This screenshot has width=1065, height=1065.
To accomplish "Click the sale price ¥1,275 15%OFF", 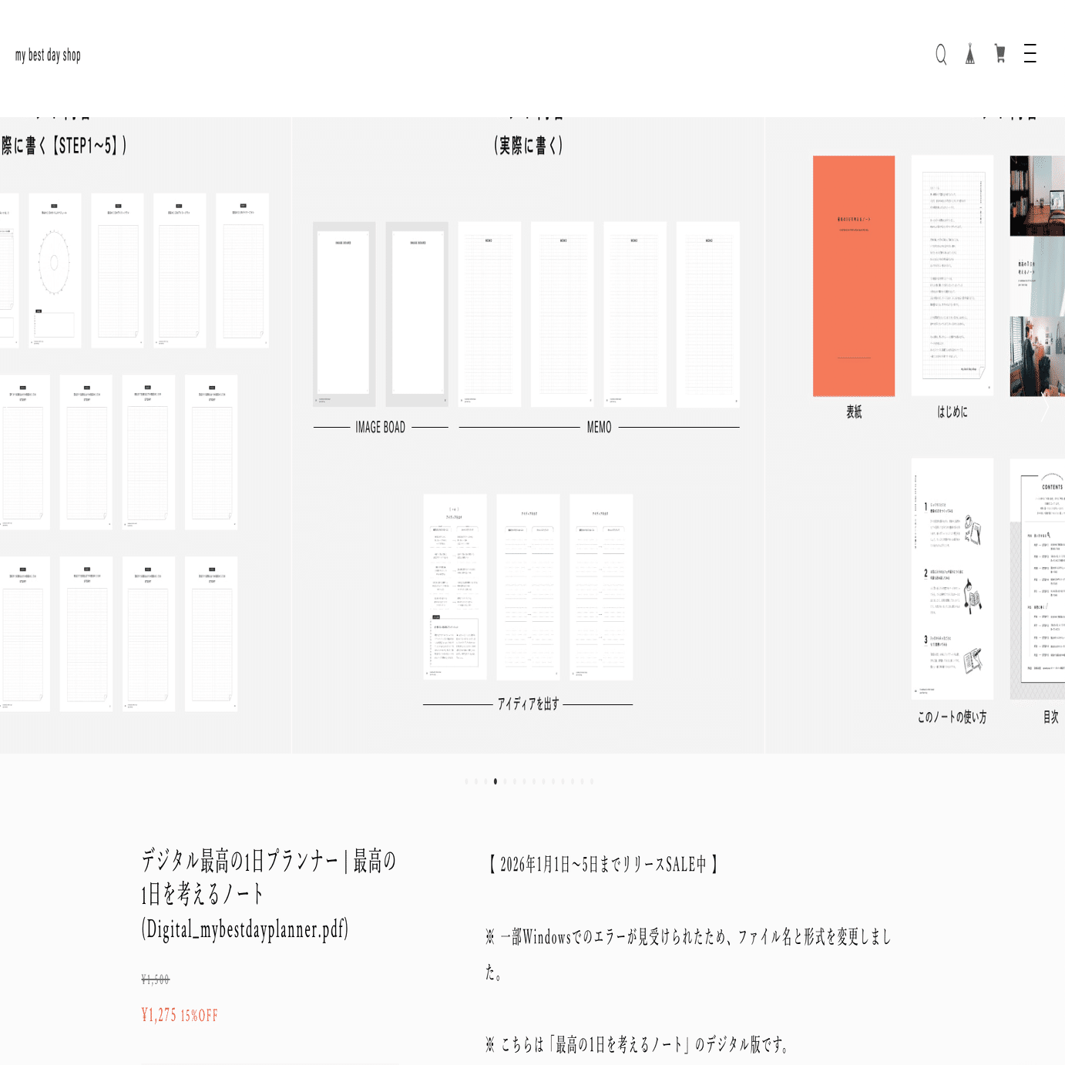I will tap(180, 1015).
